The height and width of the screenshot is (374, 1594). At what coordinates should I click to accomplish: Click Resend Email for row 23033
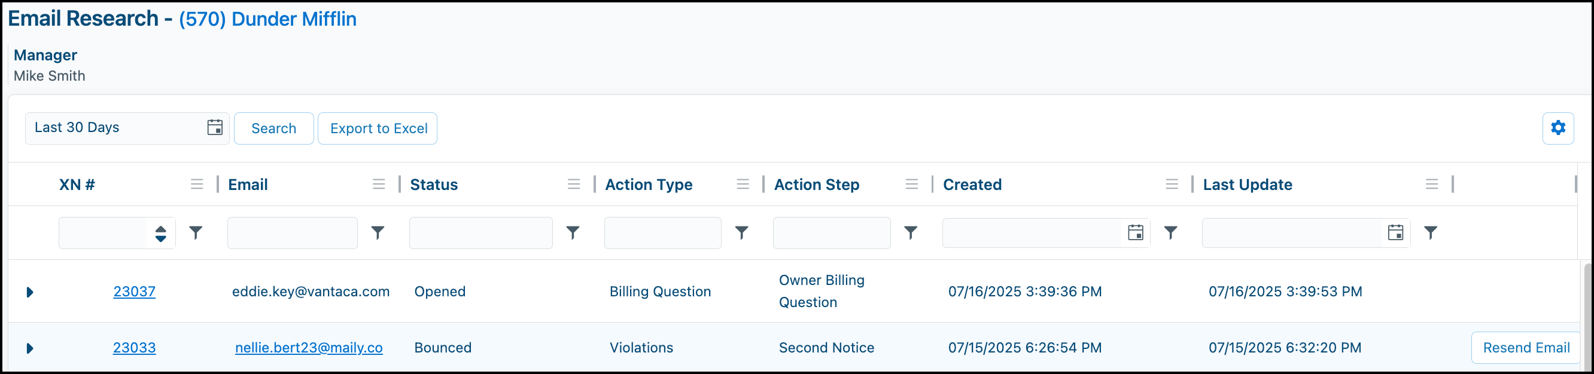coord(1526,348)
